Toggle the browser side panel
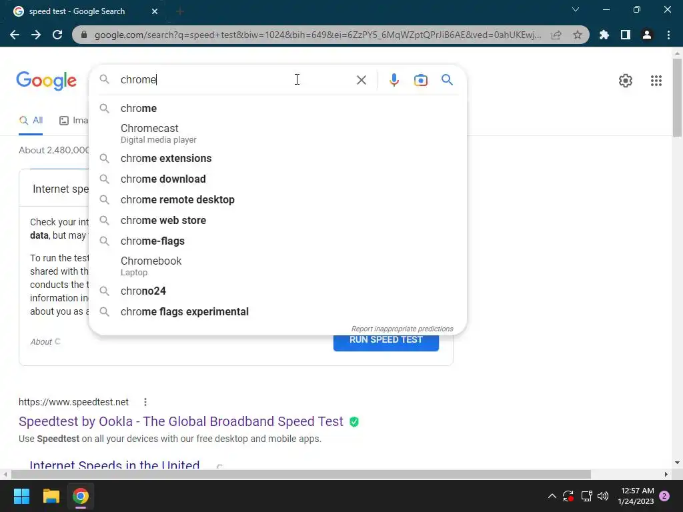This screenshot has height=512, width=683. pos(626,35)
